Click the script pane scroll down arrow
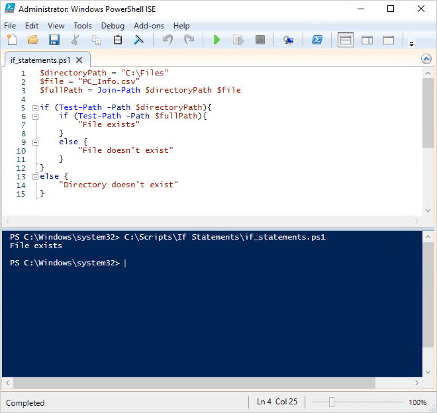This screenshot has height=413, width=437. pyautogui.click(x=428, y=210)
